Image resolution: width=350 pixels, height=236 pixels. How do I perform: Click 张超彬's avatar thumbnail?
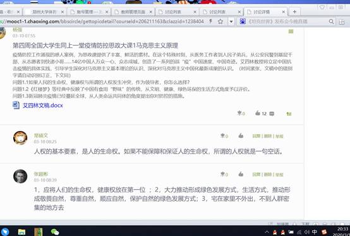20,177
